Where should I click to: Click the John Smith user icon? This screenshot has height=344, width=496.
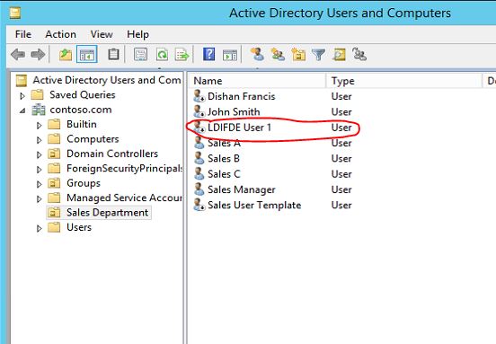[199, 111]
